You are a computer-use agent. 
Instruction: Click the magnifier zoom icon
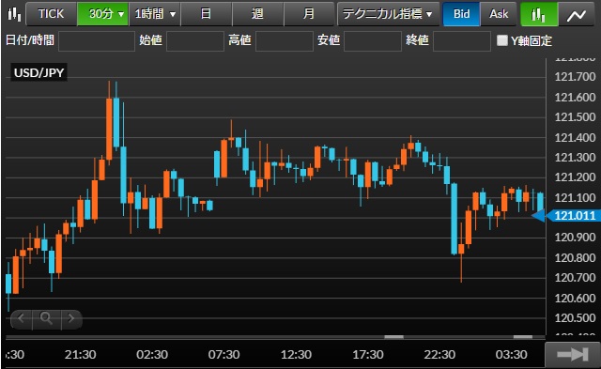[47, 318]
